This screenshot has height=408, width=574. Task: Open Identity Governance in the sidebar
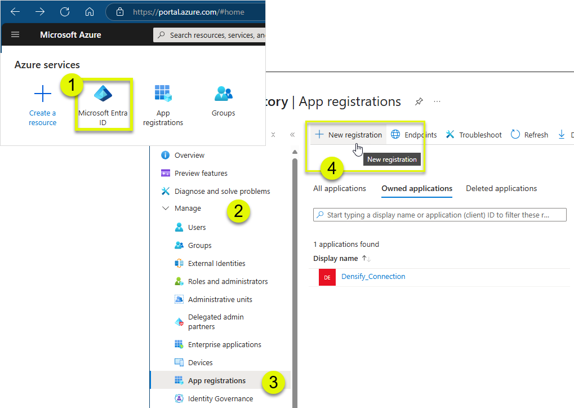coord(220,398)
